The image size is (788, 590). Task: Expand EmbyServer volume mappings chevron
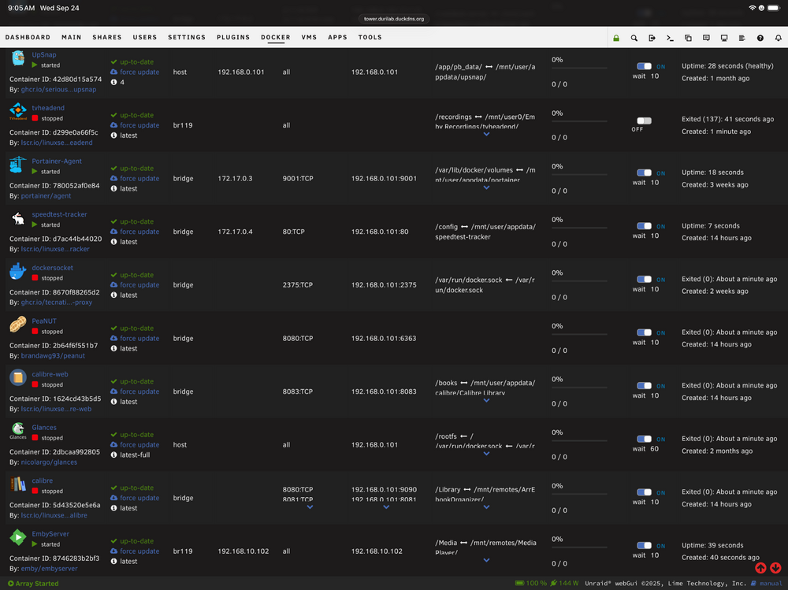click(x=486, y=560)
